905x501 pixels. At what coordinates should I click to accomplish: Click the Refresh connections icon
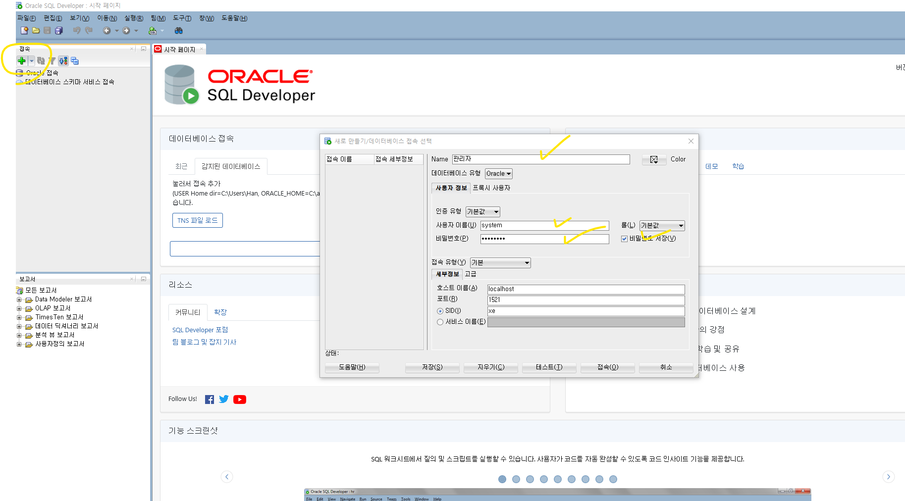click(x=41, y=61)
